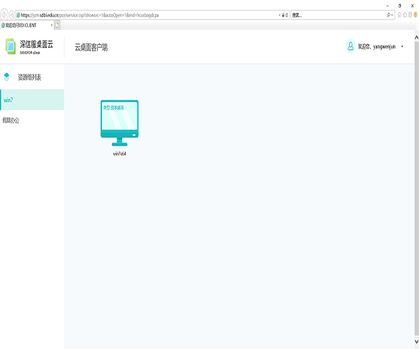Click the browser back arrow button
The width and height of the screenshot is (419, 349).
(4, 14)
